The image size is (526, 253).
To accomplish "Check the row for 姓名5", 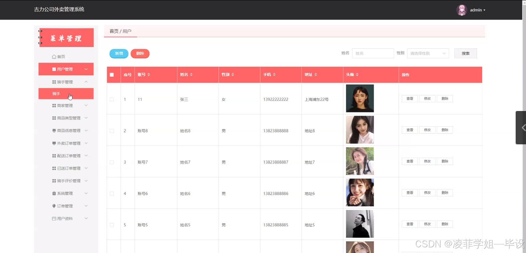I will (x=112, y=225).
